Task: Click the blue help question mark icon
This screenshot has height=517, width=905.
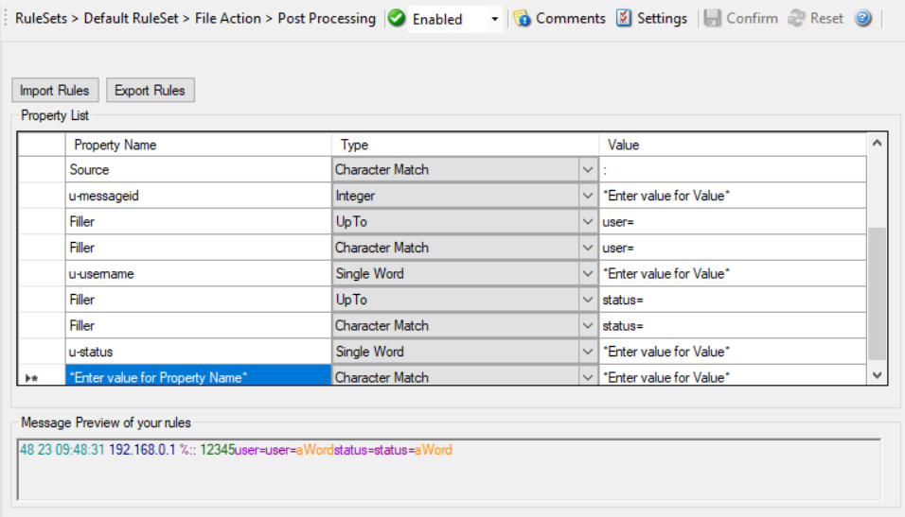Action: click(862, 19)
